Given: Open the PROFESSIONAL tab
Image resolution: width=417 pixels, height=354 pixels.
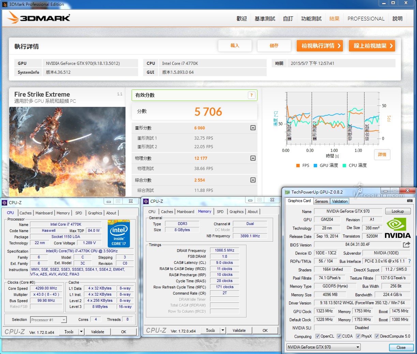Looking at the screenshot, I should [366, 18].
